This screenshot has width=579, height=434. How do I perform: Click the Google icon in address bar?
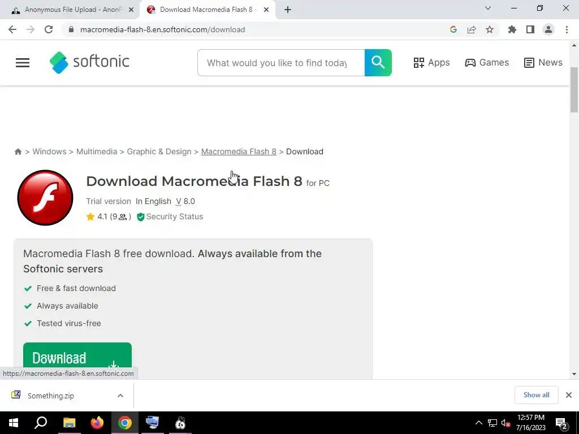pyautogui.click(x=453, y=29)
